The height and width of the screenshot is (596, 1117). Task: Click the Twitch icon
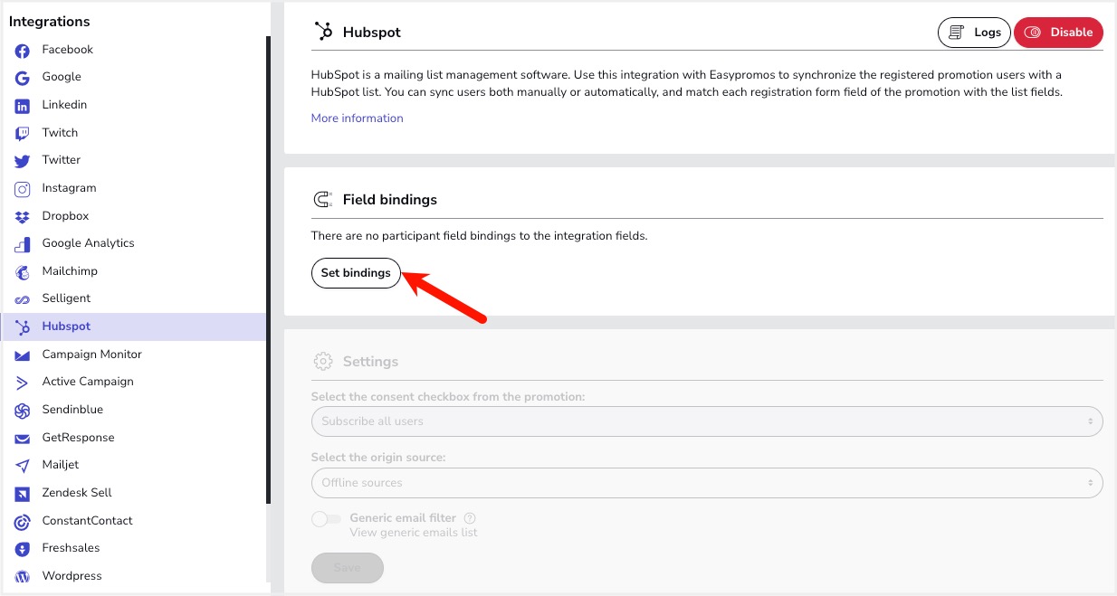tap(23, 134)
